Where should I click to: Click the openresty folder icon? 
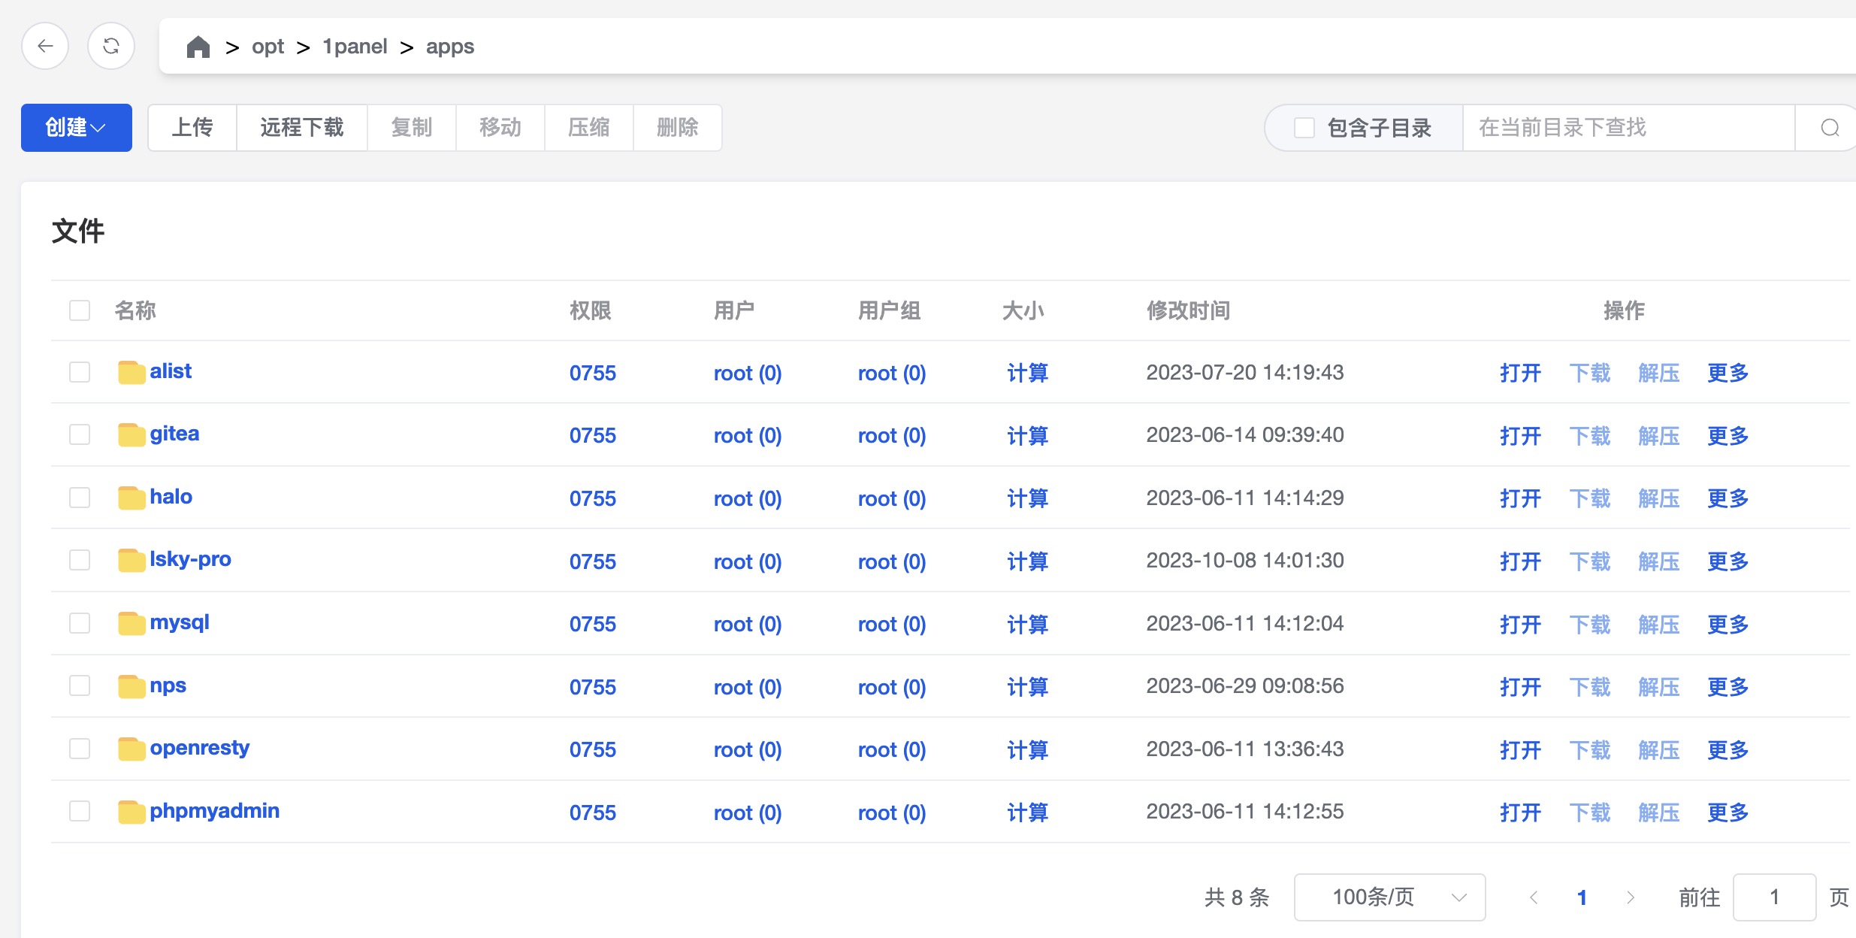tap(131, 749)
